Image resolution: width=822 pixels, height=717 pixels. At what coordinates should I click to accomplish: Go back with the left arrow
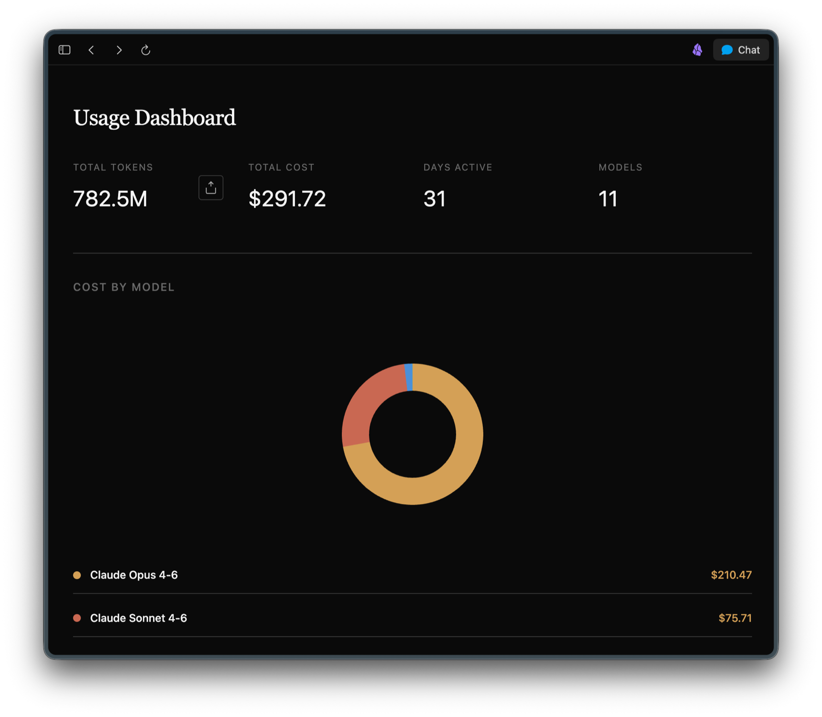(91, 50)
